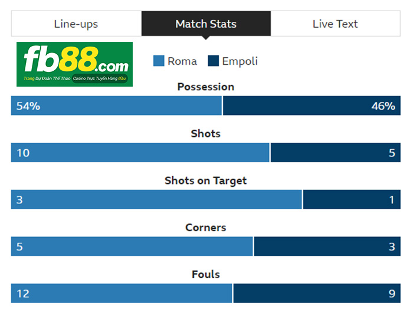The image size is (413, 316).
Task: Click Empoli's 3 corners bar
Action: (327, 246)
